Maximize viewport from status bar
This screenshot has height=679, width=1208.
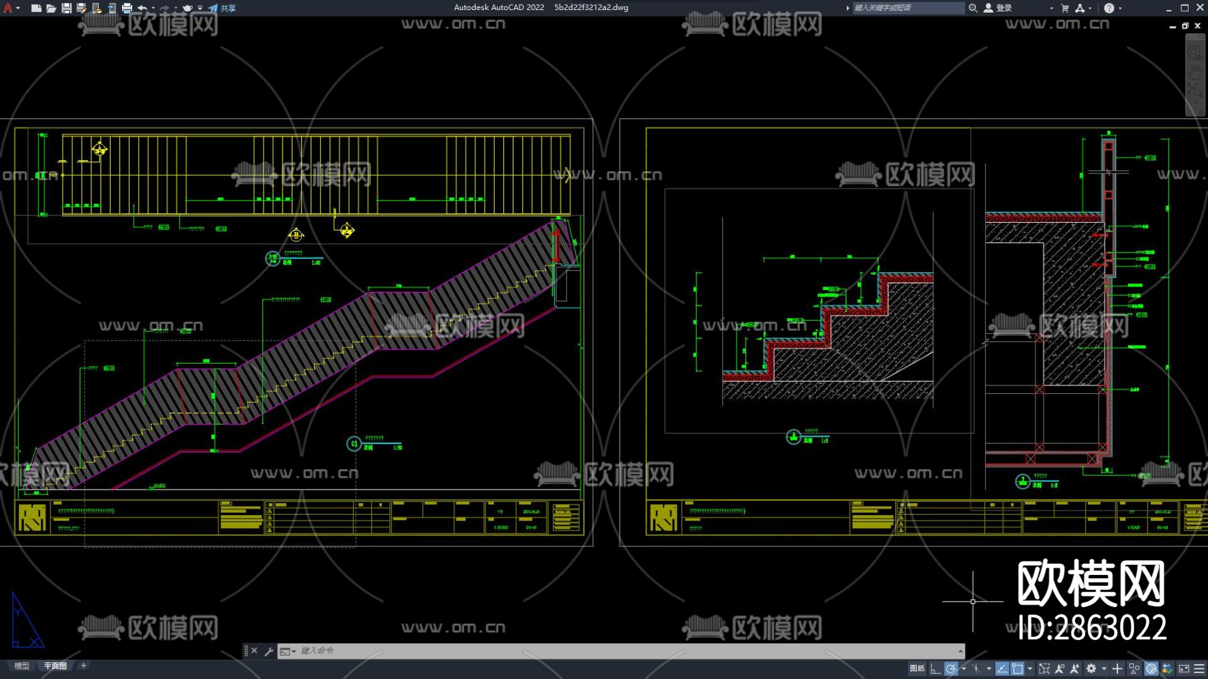pos(1044,668)
